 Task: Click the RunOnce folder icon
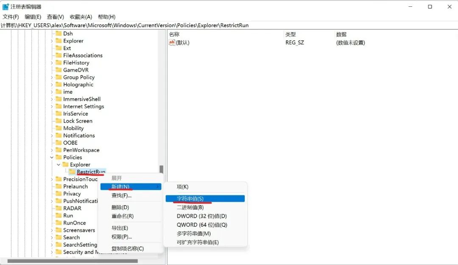click(59, 223)
